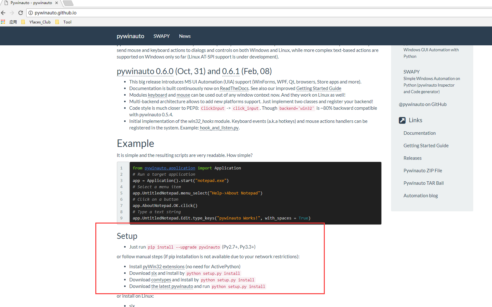This screenshot has width=492, height=307.
Task: Open the Tool bookmark folder
Action: (x=63, y=22)
